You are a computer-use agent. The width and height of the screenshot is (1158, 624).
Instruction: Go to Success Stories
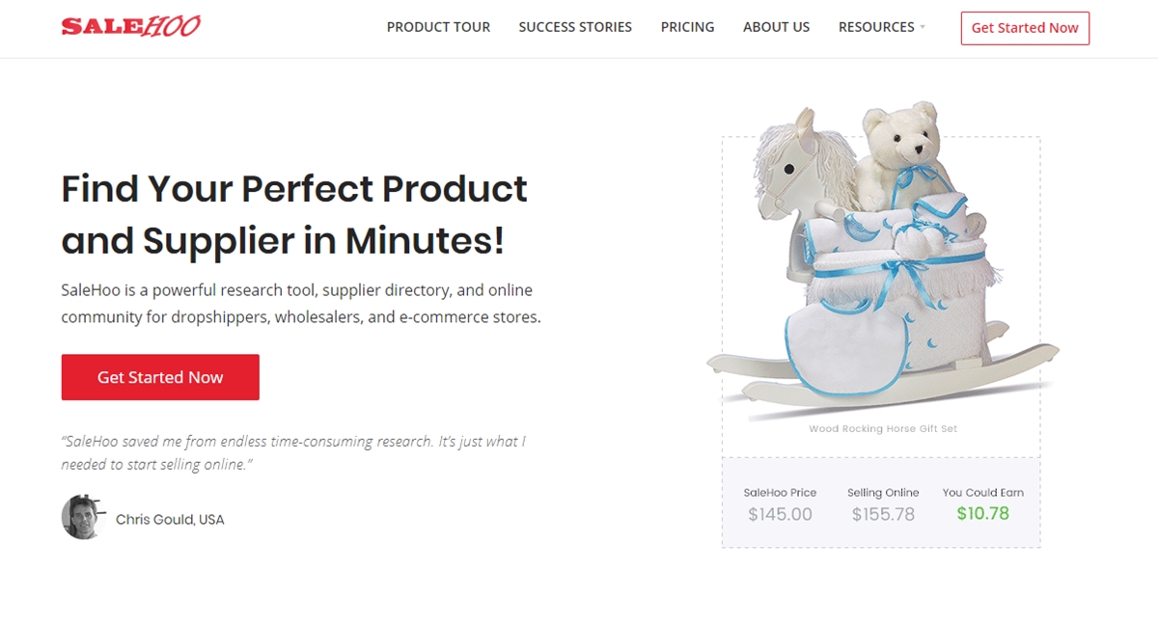tap(575, 27)
